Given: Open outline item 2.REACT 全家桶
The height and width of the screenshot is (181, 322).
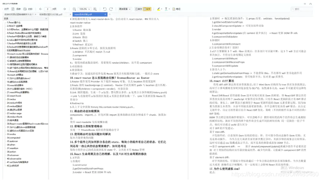Looking at the screenshot, I should point(14,26).
